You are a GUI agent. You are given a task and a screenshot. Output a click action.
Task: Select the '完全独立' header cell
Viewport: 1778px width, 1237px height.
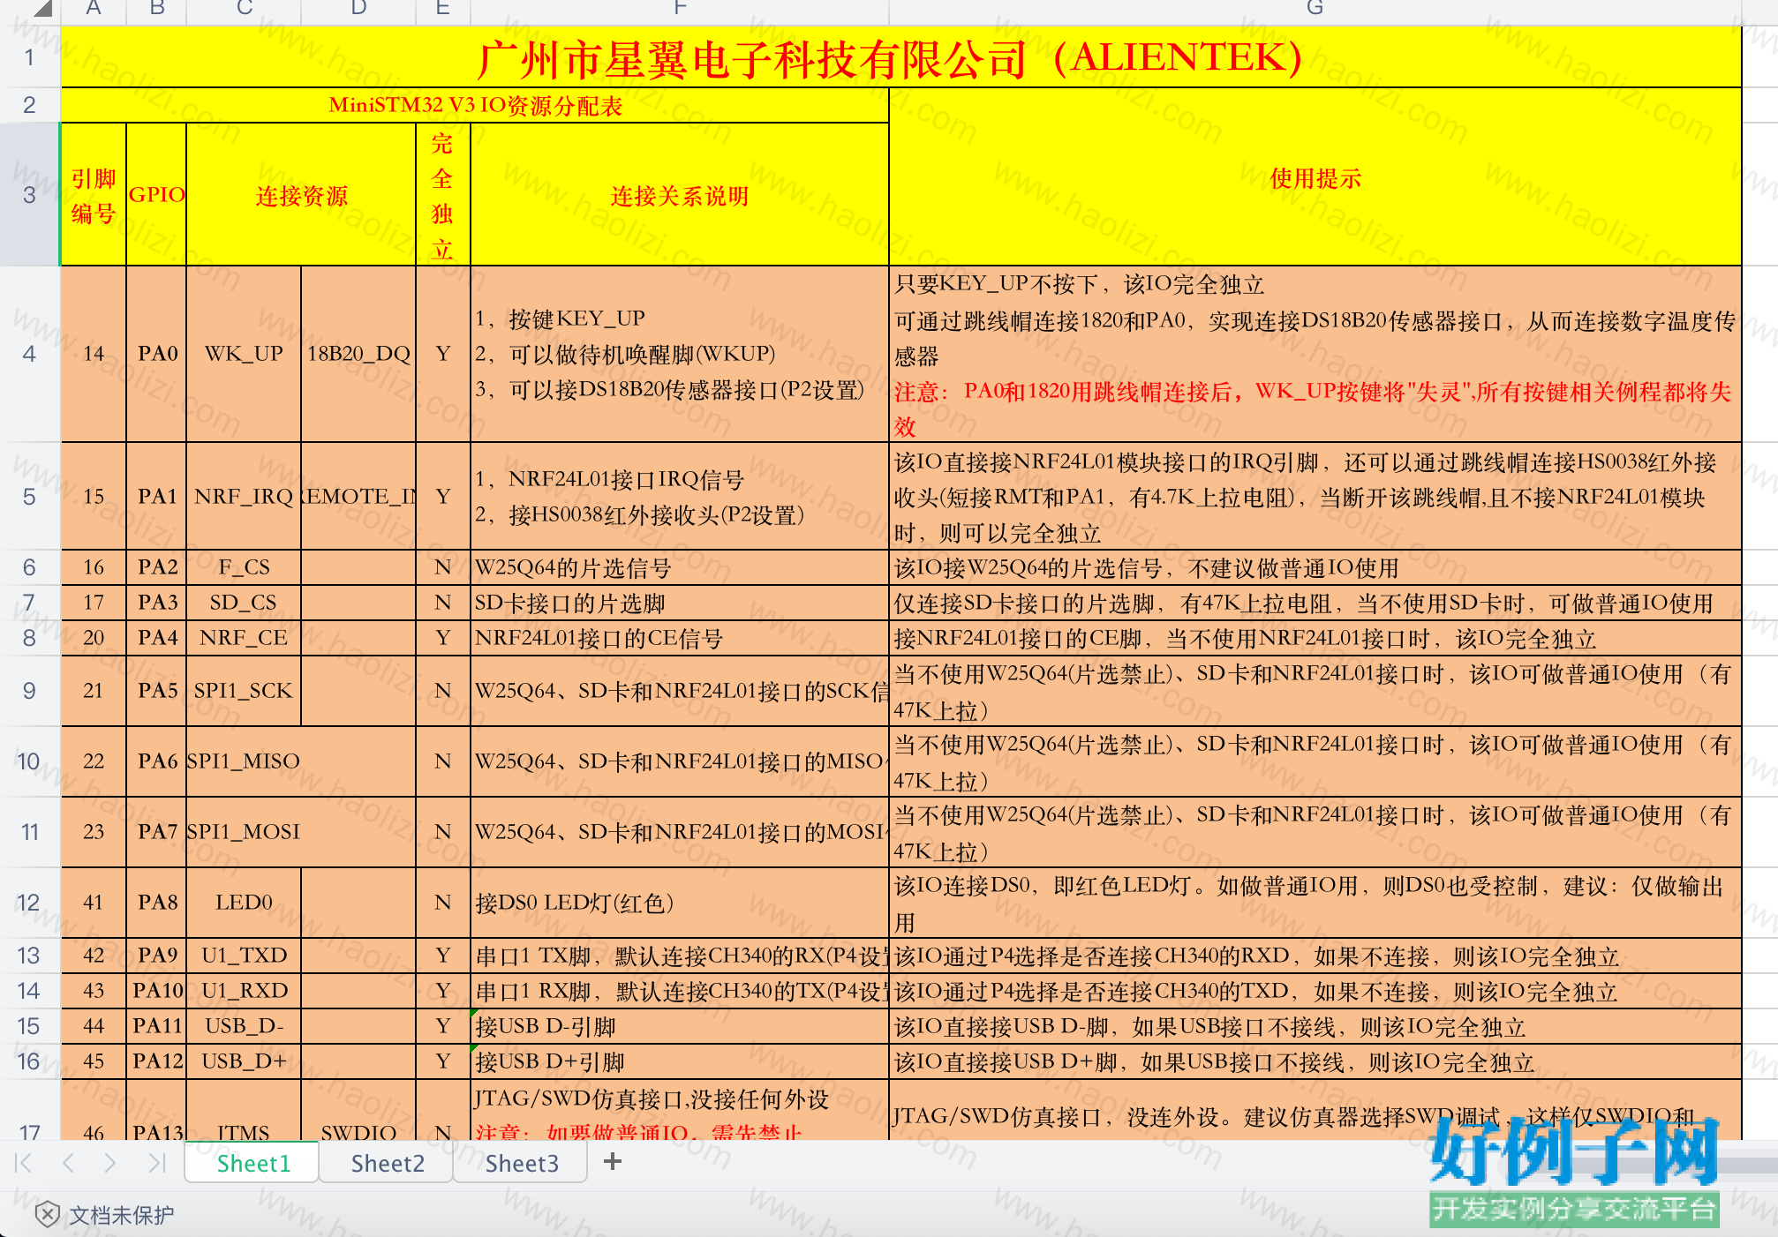click(443, 195)
